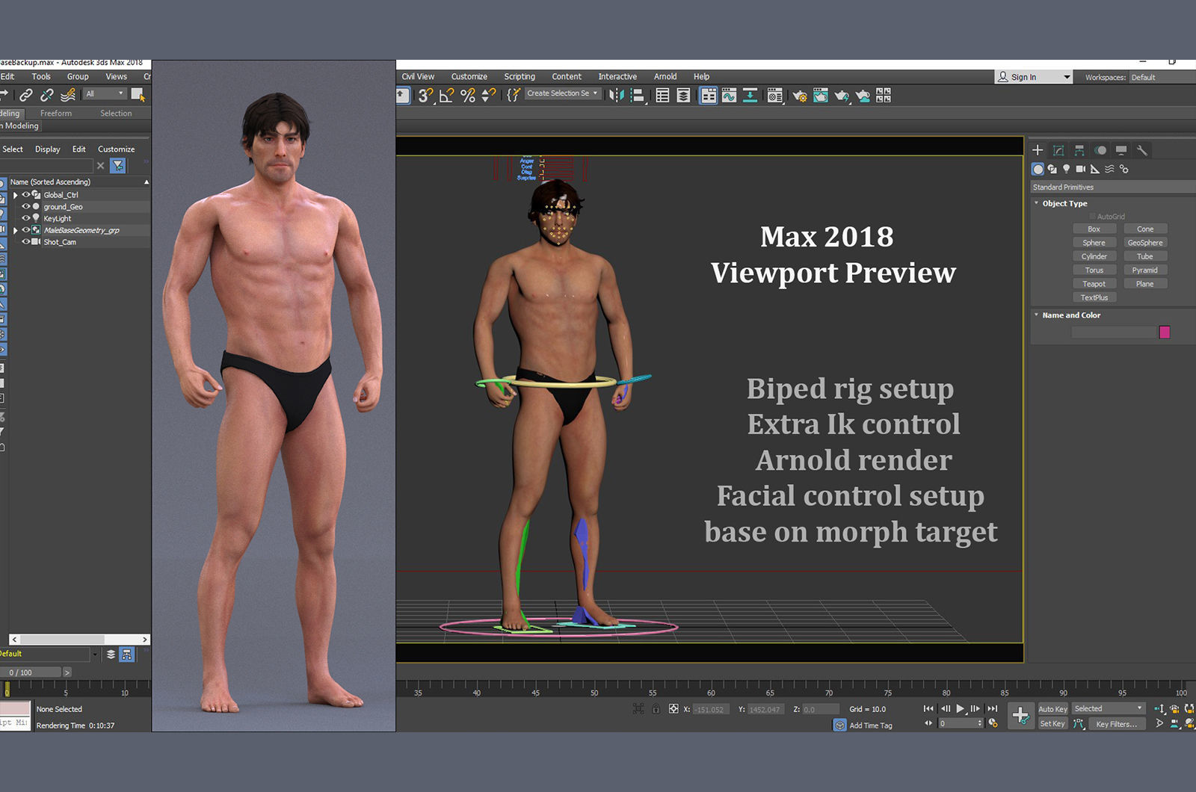Toggle 3D Snaps in the toolbar
Image resolution: width=1196 pixels, height=792 pixels.
coord(425,95)
